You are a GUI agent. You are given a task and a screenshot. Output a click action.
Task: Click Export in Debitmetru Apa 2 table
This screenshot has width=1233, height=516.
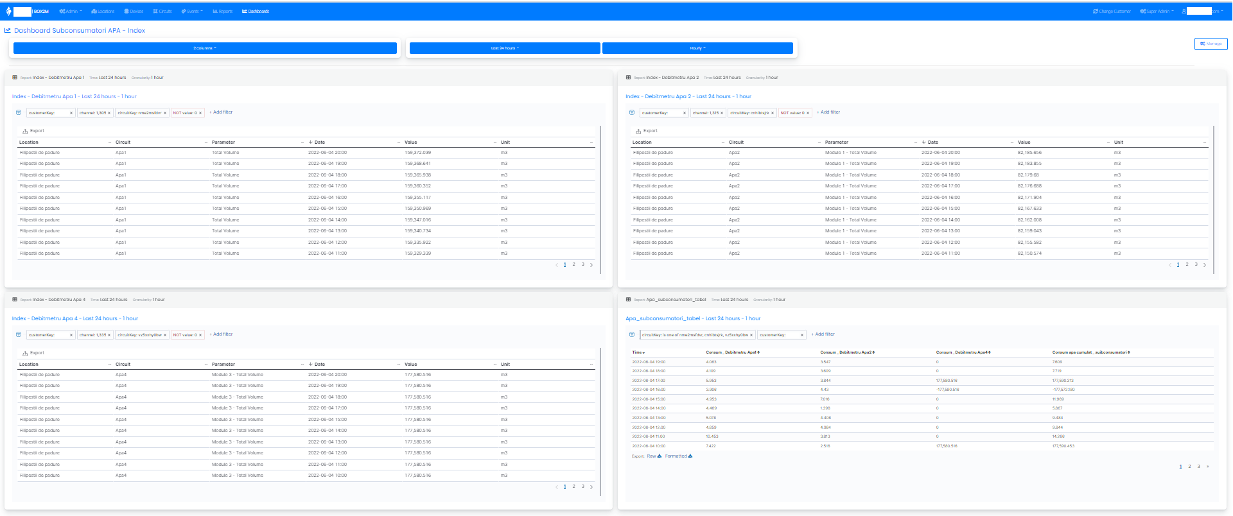pyautogui.click(x=647, y=131)
